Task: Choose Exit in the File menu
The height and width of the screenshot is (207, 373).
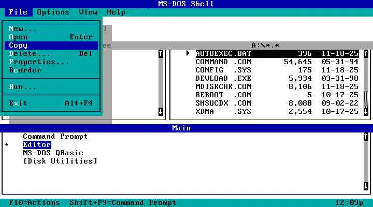Action: (51, 103)
